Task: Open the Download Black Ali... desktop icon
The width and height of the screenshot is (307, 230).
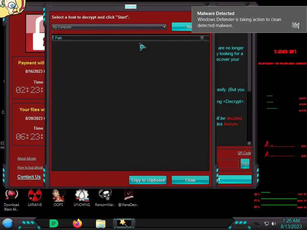Action: pos(12,200)
